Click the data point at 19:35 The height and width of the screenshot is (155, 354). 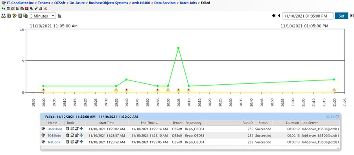116,86
